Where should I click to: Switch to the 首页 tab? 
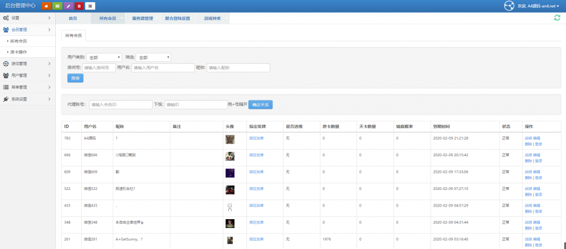(73, 18)
